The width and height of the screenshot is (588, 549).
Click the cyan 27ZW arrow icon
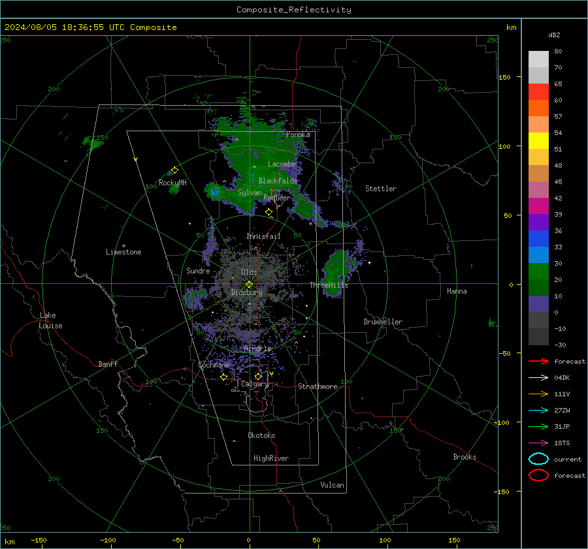538,410
